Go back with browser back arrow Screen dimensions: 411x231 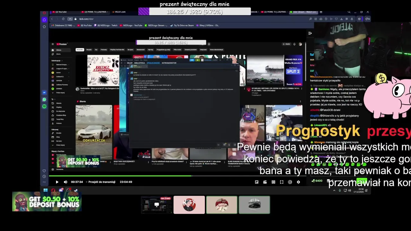(52, 19)
